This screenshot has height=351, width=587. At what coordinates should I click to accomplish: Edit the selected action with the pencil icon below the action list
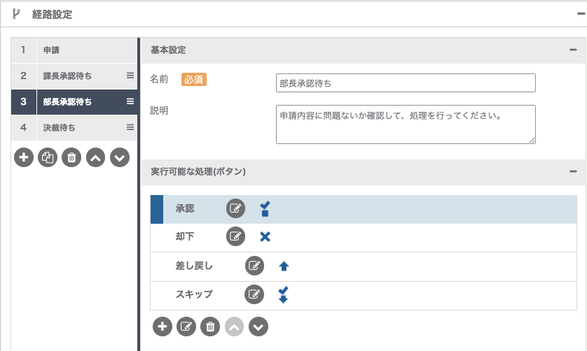pyautogui.click(x=186, y=327)
